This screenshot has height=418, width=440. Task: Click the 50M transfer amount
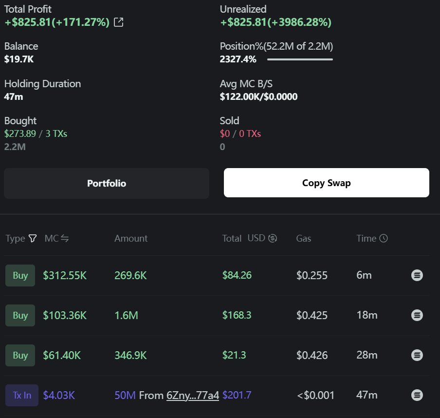(125, 395)
